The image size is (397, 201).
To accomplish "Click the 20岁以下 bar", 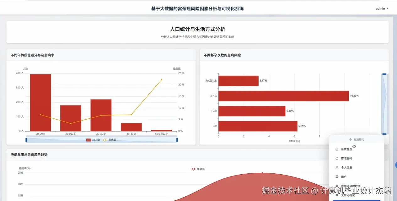I will (71, 118).
